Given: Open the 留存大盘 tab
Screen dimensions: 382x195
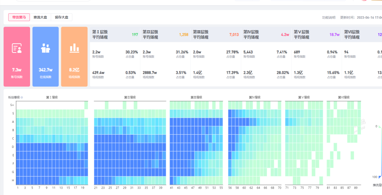Looking at the screenshot, I should point(62,17).
